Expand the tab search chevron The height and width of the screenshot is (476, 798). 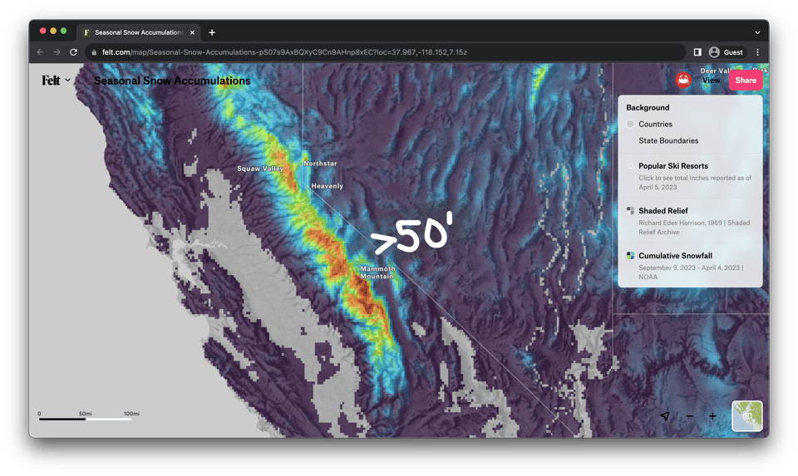pos(757,32)
